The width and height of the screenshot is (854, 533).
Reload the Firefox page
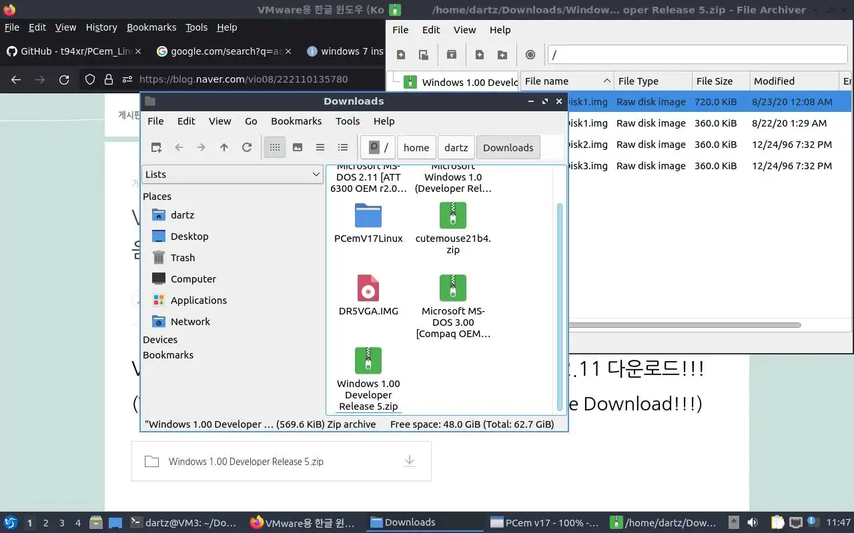[x=64, y=79]
